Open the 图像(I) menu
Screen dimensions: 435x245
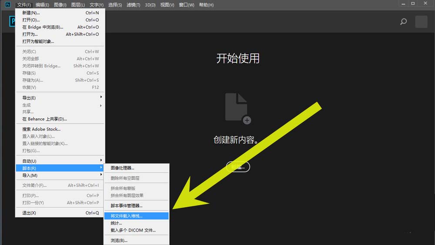click(60, 5)
